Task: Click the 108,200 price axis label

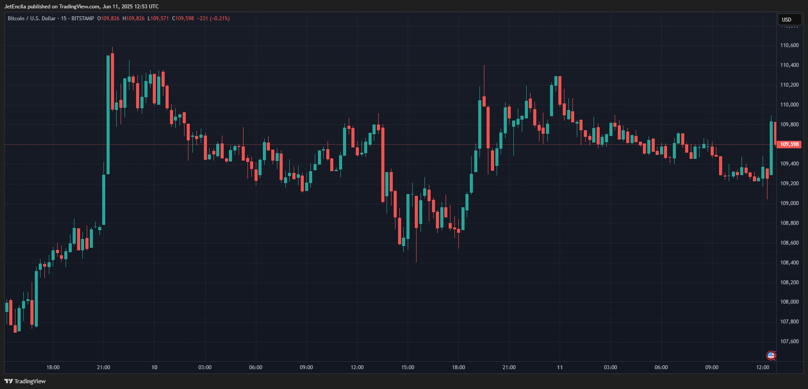Action: (x=790, y=283)
